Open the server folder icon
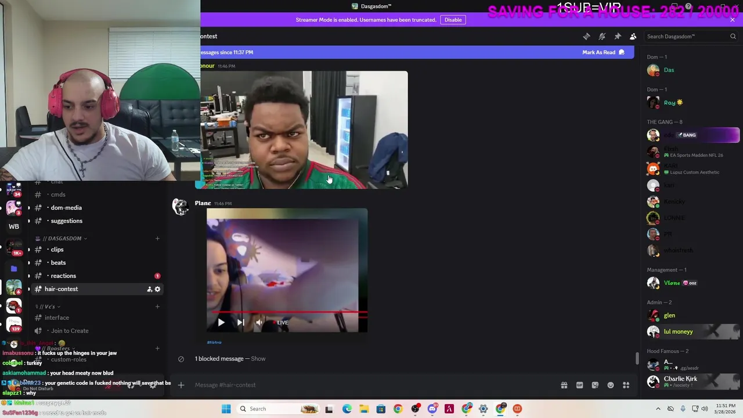The image size is (743, 418). click(14, 269)
